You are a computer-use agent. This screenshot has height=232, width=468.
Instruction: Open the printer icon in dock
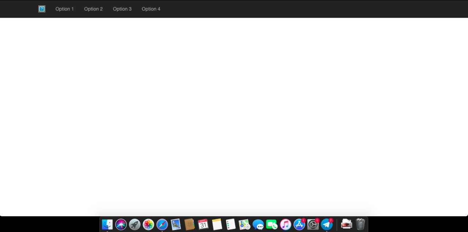pos(347,224)
